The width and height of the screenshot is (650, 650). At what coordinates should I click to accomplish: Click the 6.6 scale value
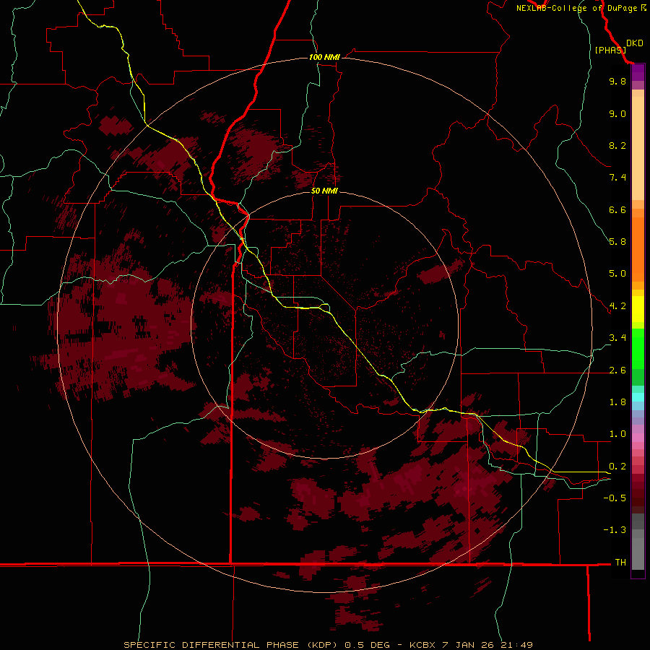click(x=617, y=209)
